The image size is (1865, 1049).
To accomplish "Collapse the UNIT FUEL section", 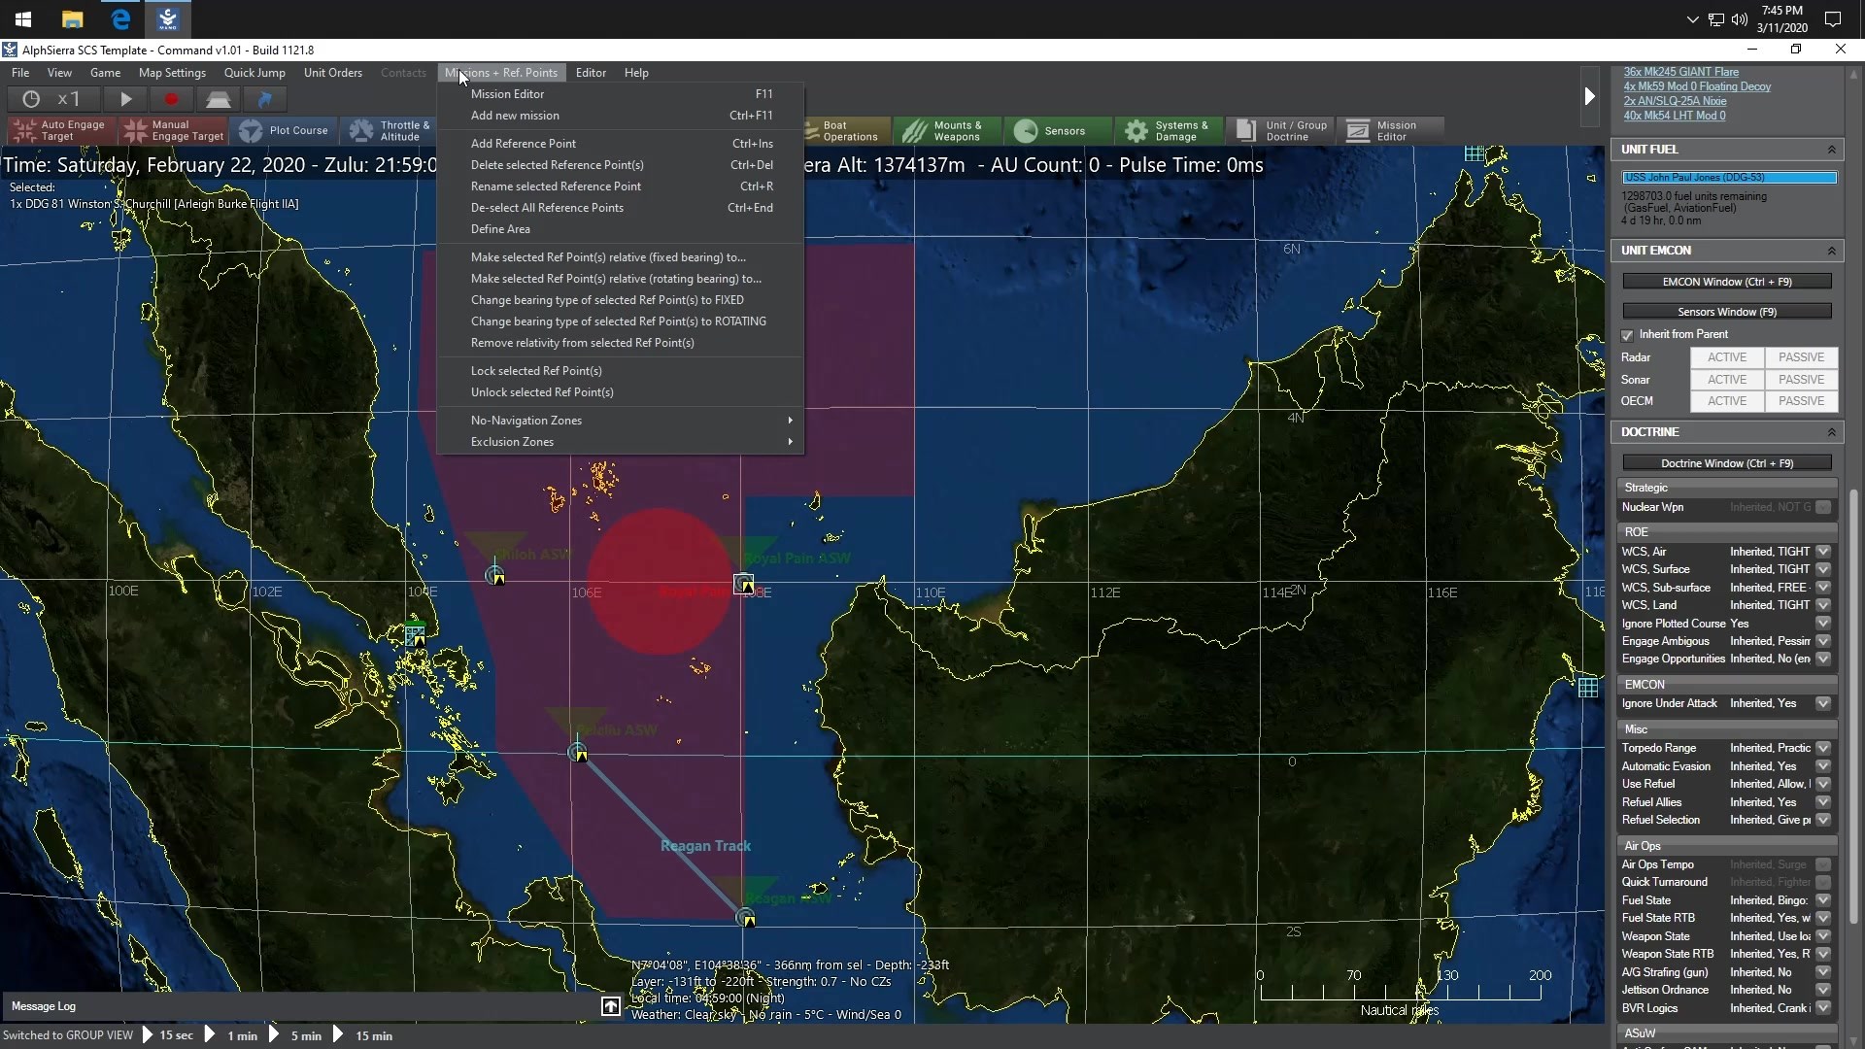I will (1832, 150).
